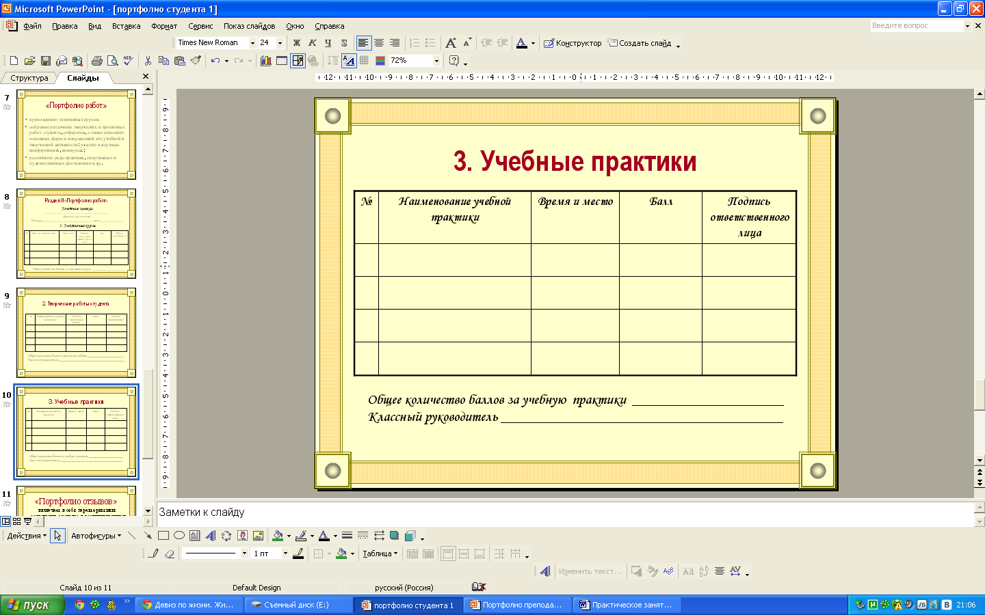Screen dimensions: 985x615
Task: Select the table eraser tool
Action: [x=170, y=553]
